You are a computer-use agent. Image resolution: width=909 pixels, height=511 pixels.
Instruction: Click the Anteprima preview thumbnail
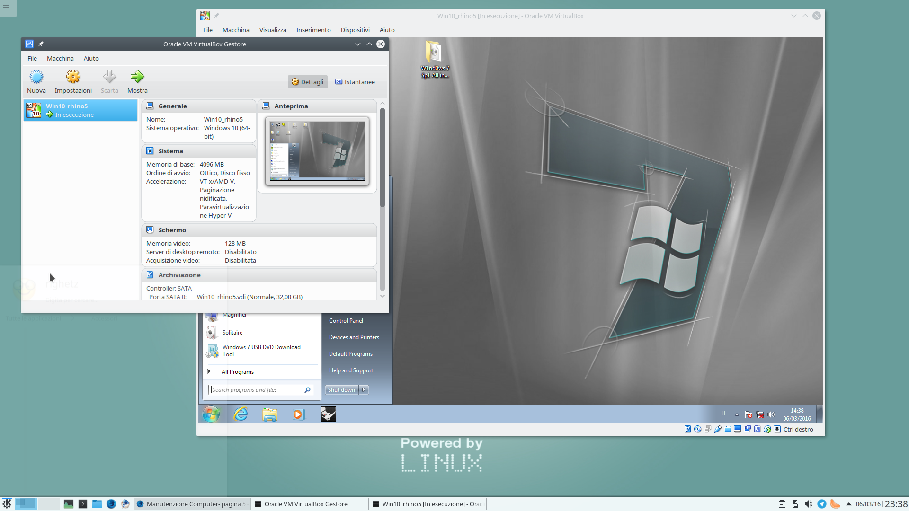coord(317,151)
